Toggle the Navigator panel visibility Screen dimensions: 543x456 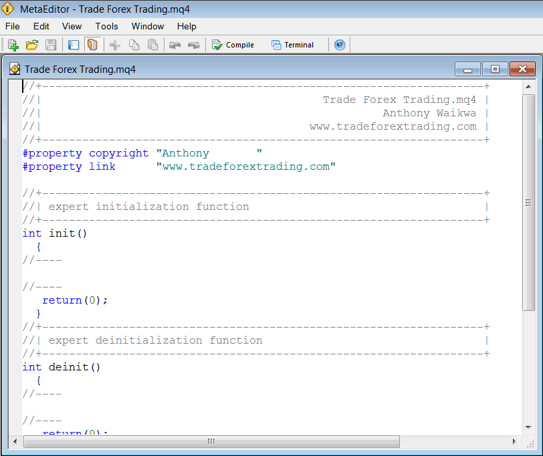coord(74,44)
